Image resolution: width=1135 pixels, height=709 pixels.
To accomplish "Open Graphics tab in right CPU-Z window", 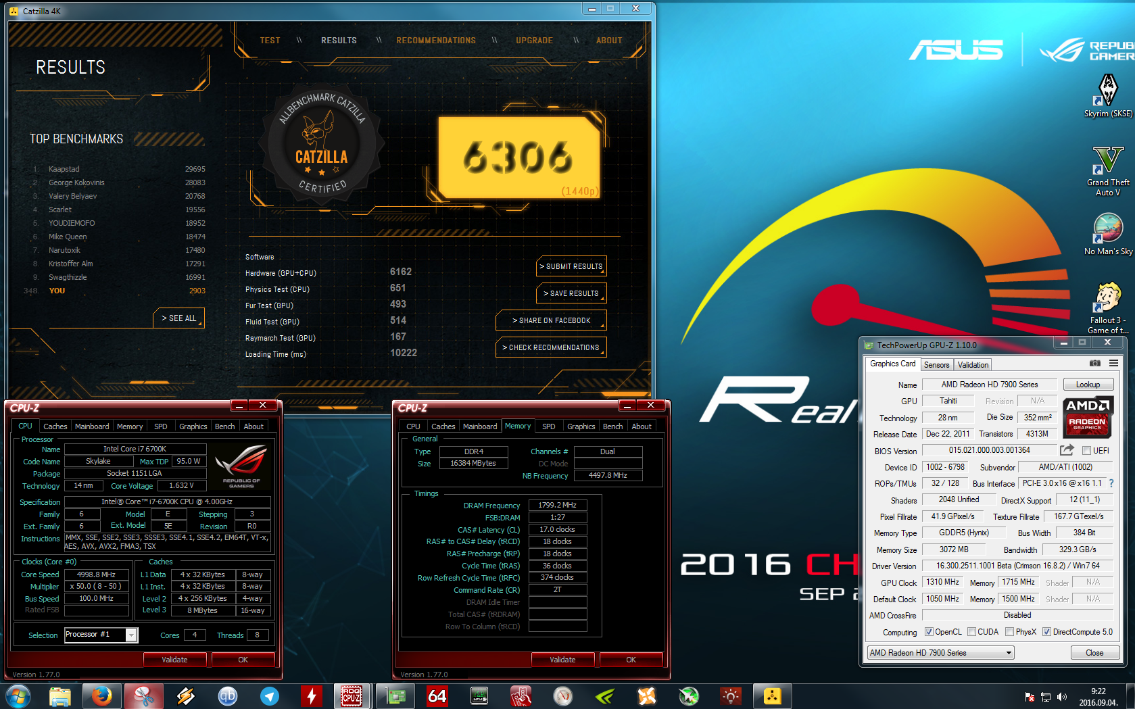I will [x=581, y=426].
